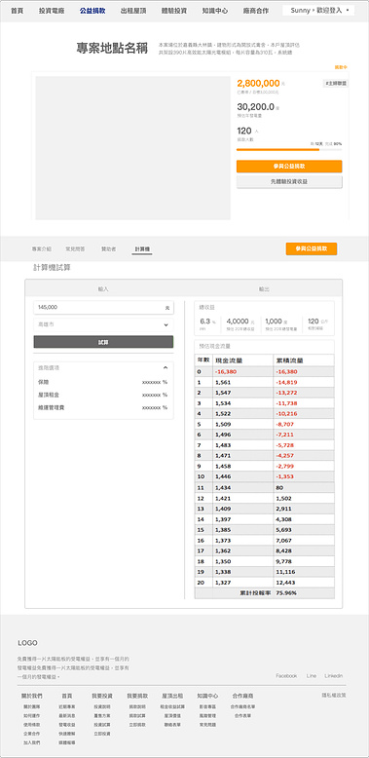This screenshot has width=369, height=758.
Task: Open 出租屋頂 in the top navigation
Action: pos(133,11)
